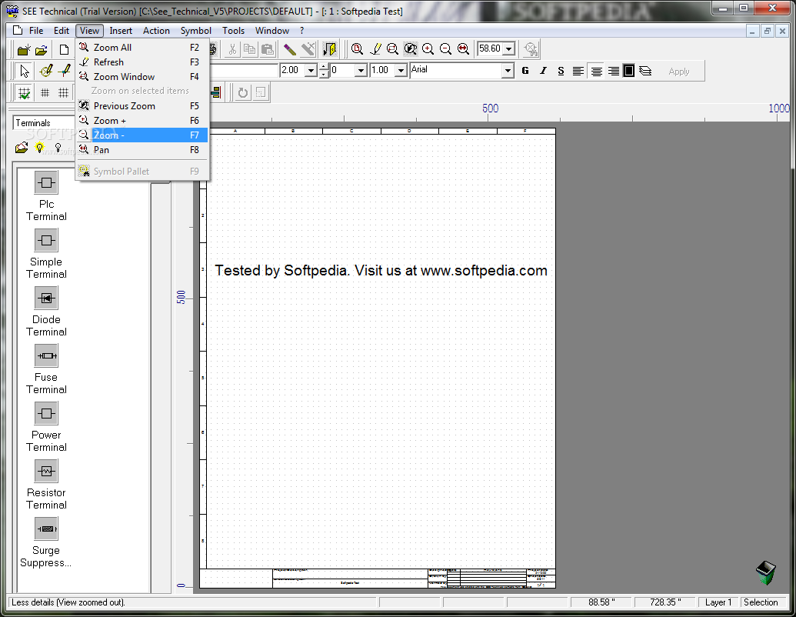796x617 pixels.
Task: Click the Cut scissors icon
Action: [x=232, y=49]
